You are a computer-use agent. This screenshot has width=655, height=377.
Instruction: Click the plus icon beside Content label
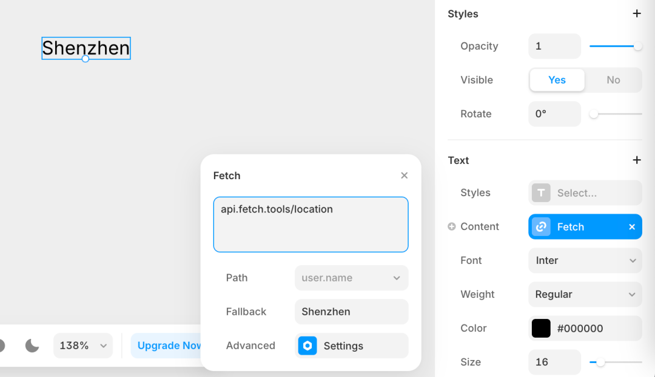[x=452, y=226]
